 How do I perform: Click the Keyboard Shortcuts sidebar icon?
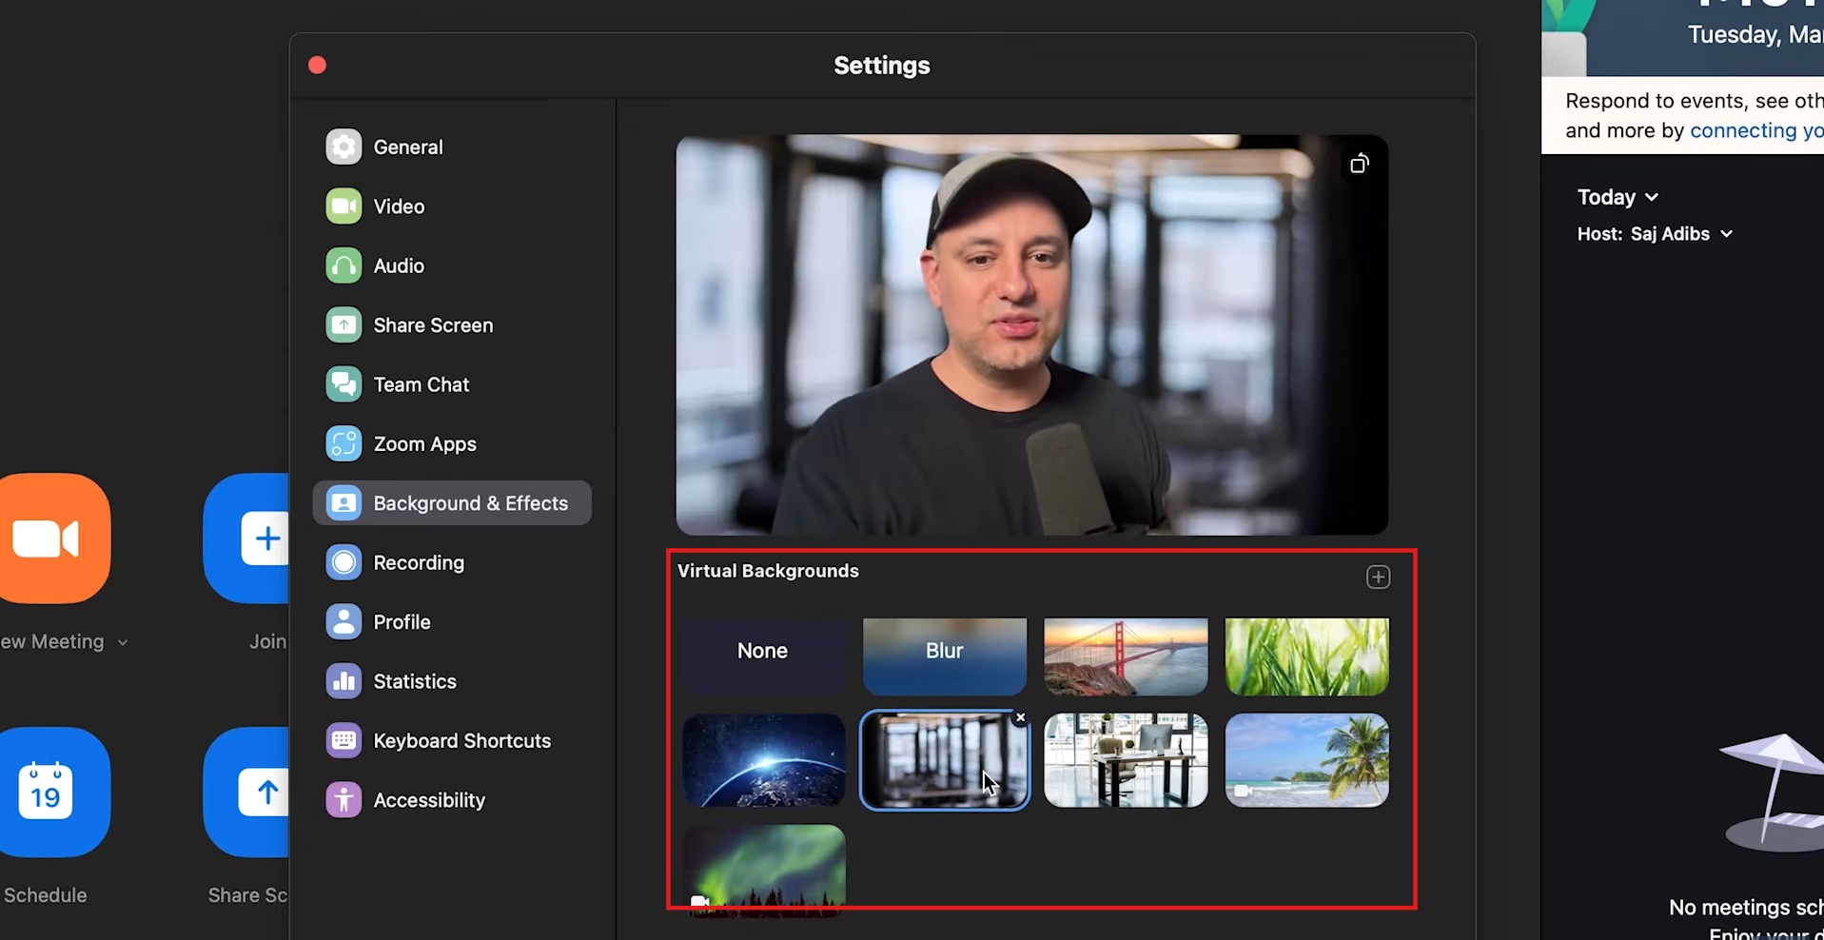pos(343,740)
